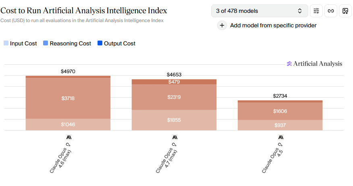Click the Claude Opus 4.7 (max) axis label

pyautogui.click(x=166, y=158)
